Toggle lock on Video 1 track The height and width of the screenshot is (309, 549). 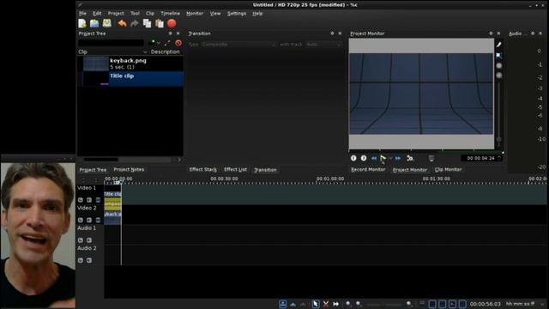(x=81, y=200)
